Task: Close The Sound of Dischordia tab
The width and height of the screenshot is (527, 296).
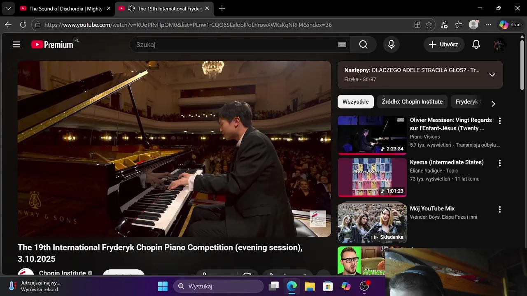Action: pyautogui.click(x=109, y=8)
